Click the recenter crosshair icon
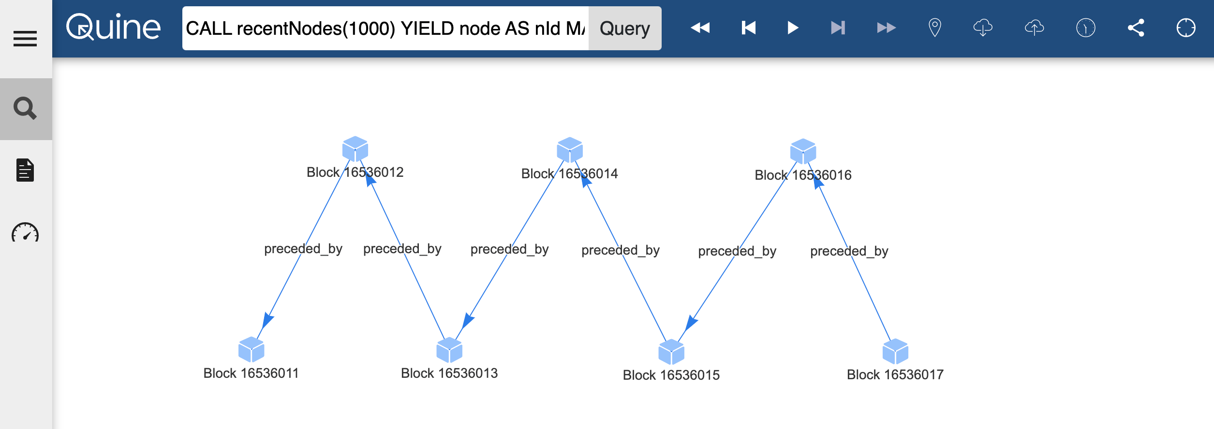The width and height of the screenshot is (1214, 429). pos(1186,28)
